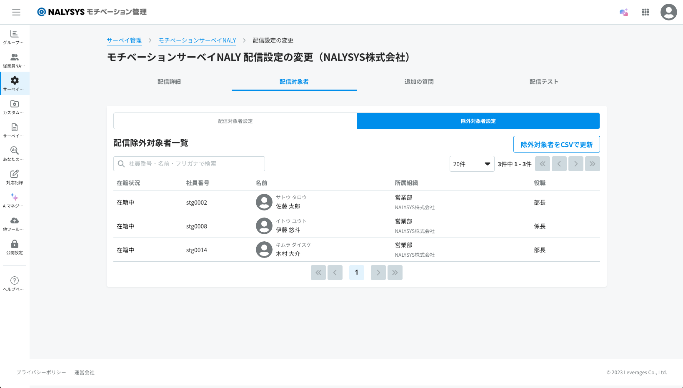683x388 pixels.
Task: Click 在籍状況 column header
Action: (x=128, y=183)
